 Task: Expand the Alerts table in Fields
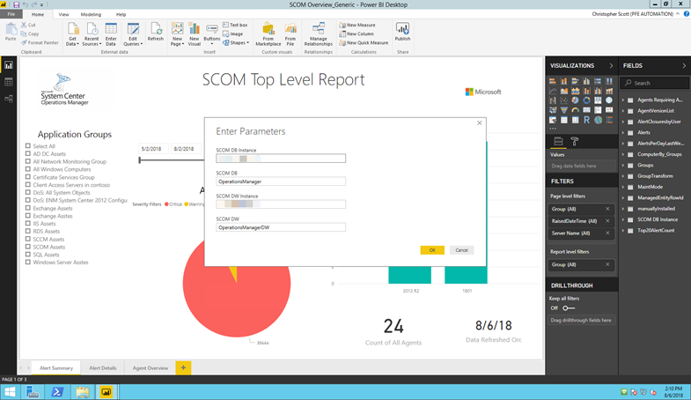click(x=623, y=132)
